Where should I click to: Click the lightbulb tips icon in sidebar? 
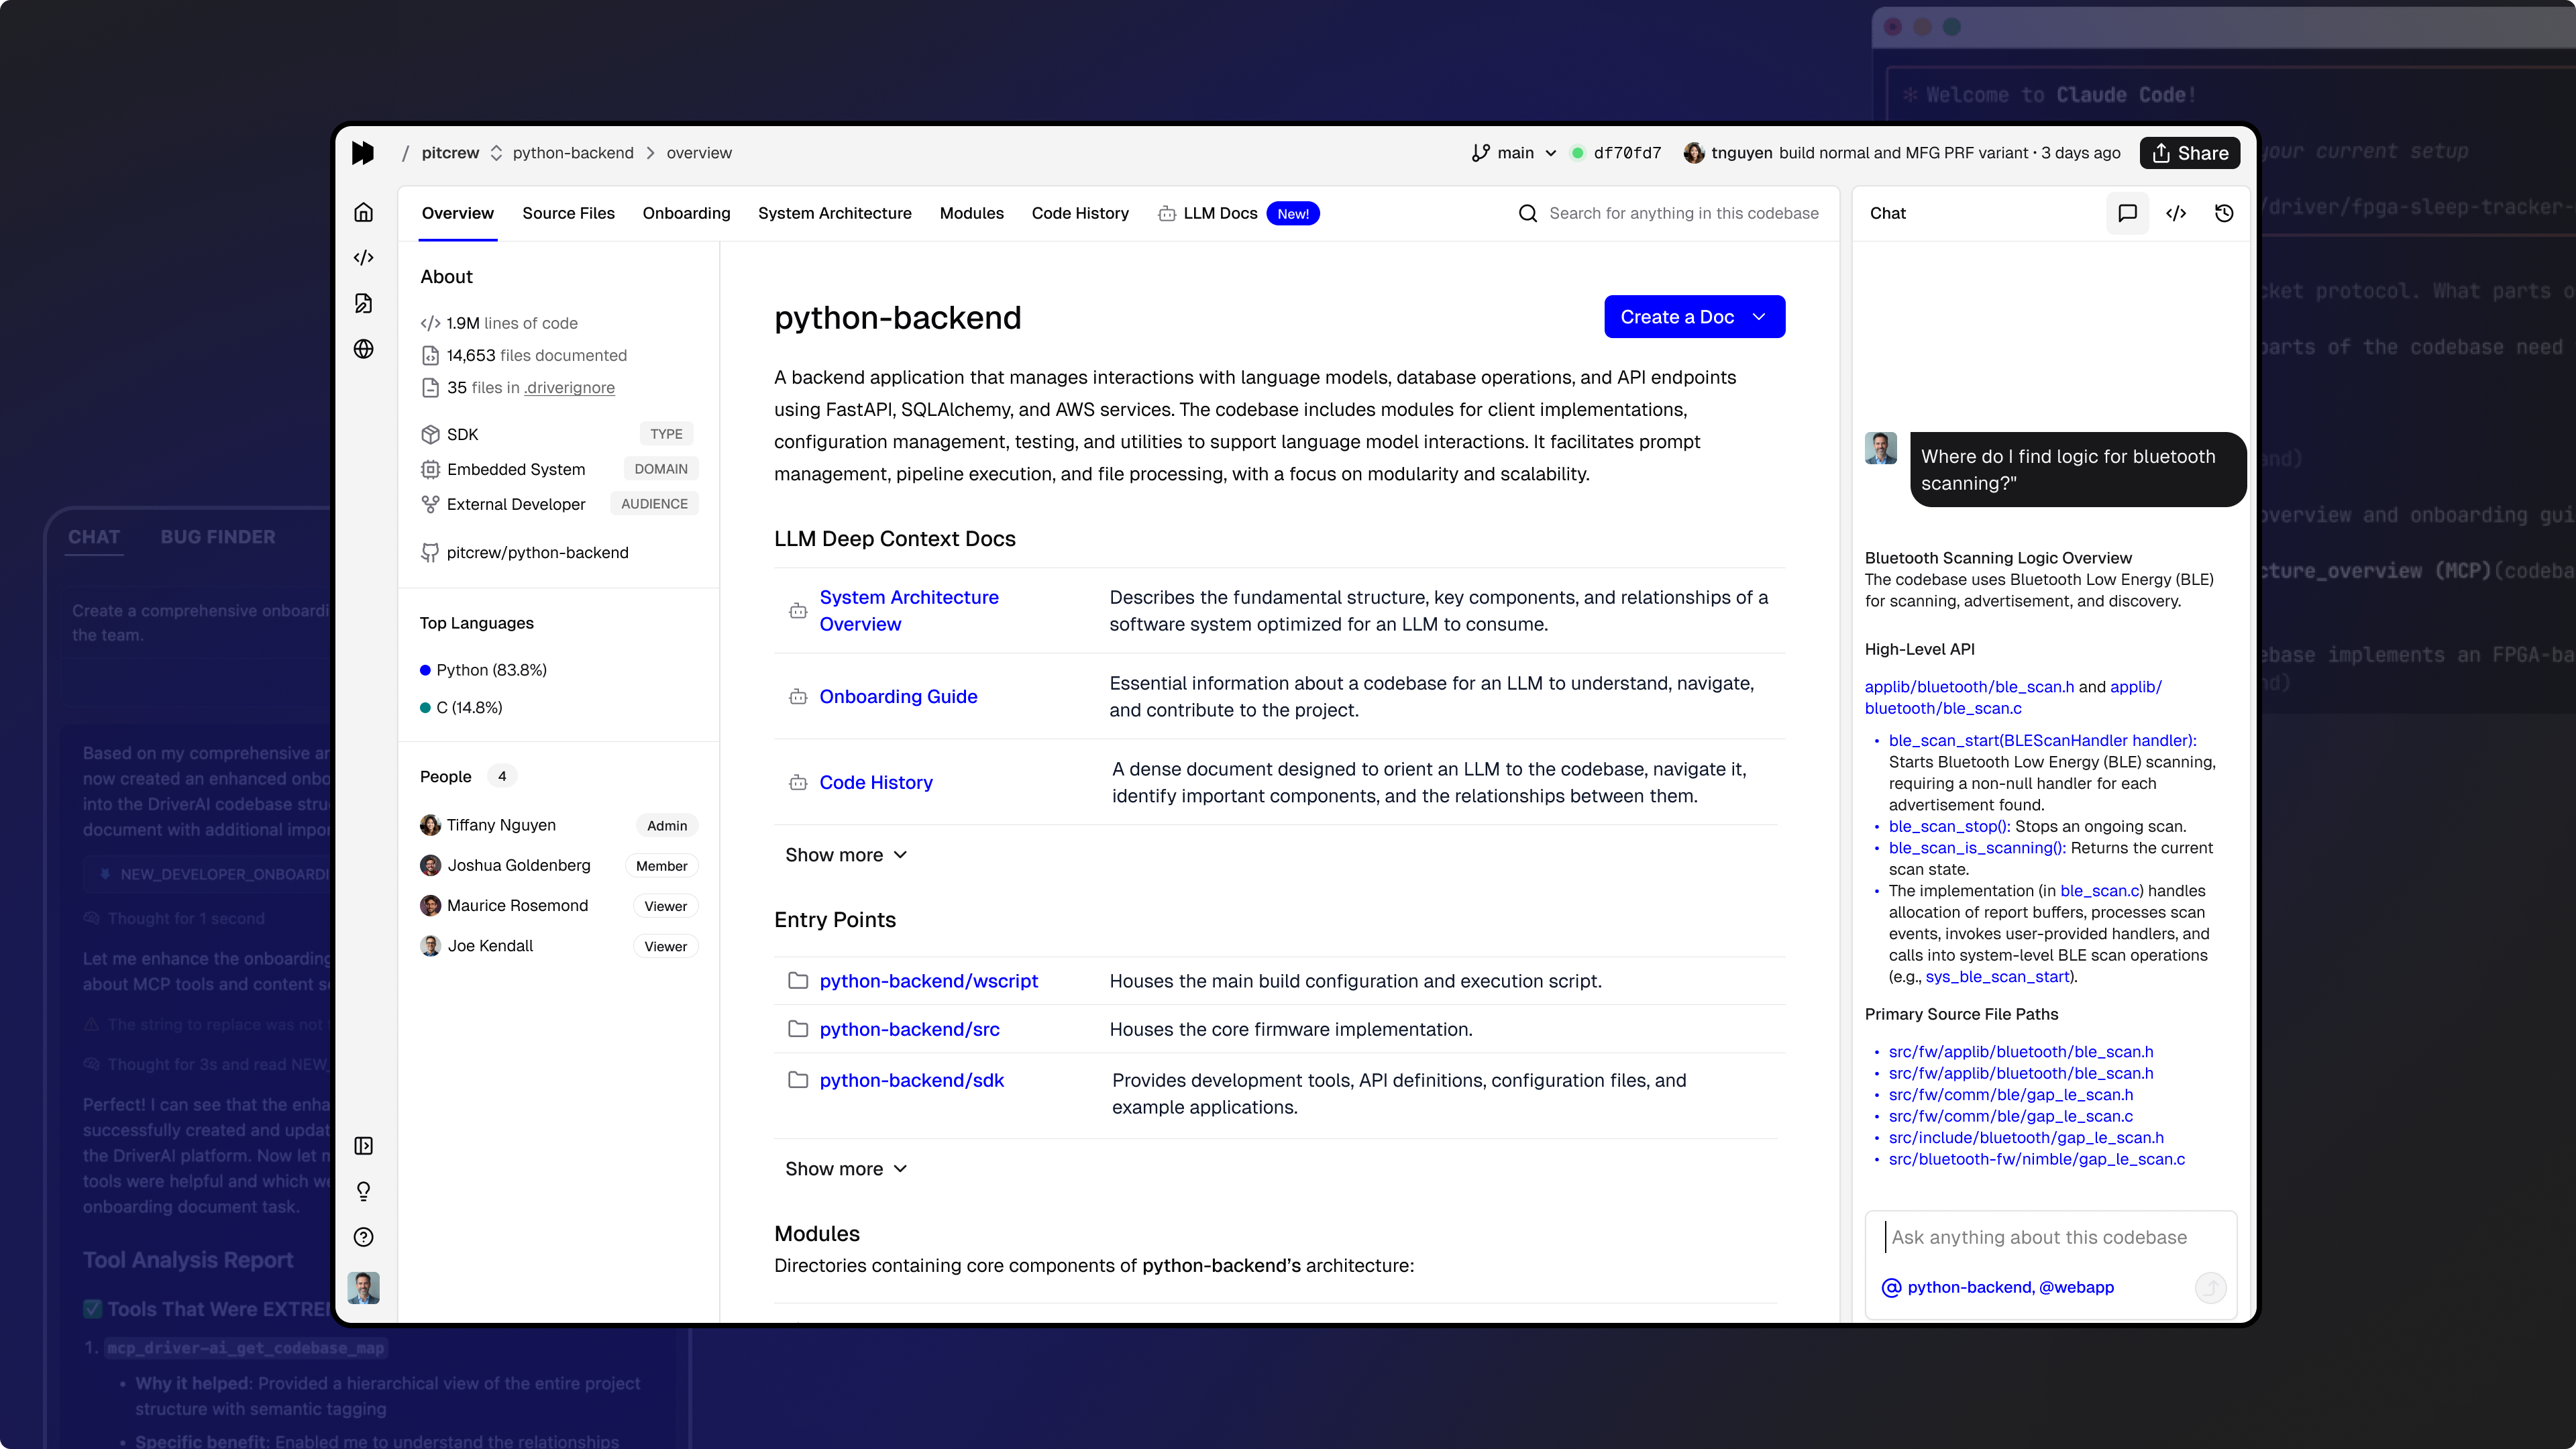[364, 1191]
